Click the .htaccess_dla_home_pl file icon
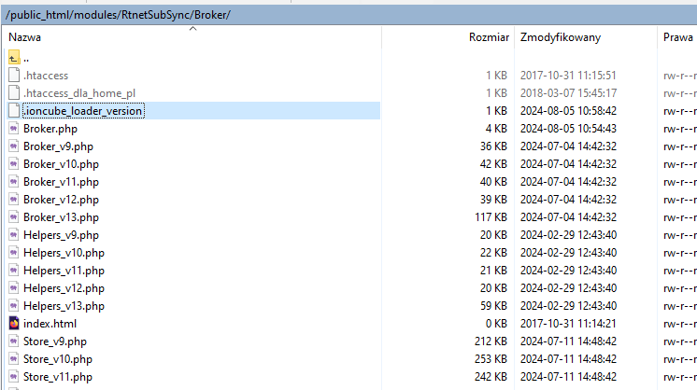 14,92
